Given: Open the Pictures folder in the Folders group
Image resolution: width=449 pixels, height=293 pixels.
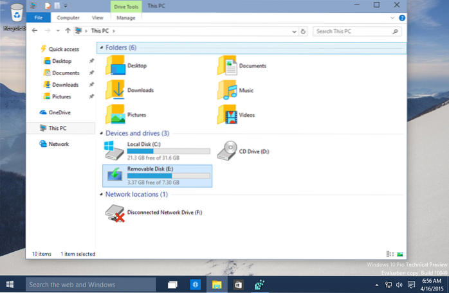Looking at the screenshot, I should pos(126,114).
